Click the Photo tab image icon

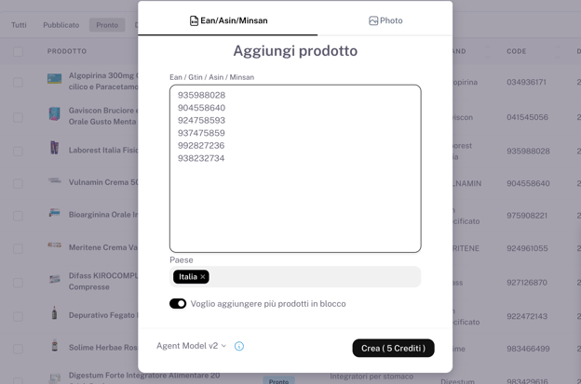coord(373,20)
